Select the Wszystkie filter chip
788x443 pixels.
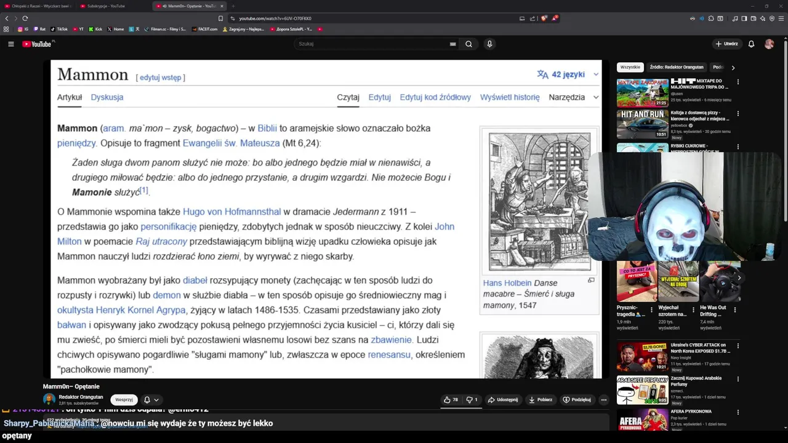tap(630, 67)
